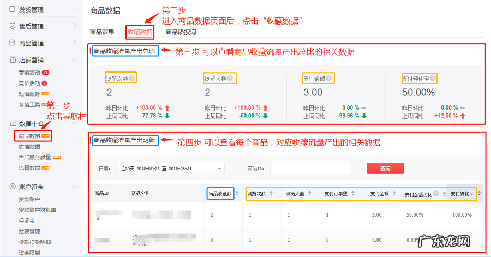Click the 商品收藏流量产出明细 section title
The image size is (491, 257).
(124, 140)
